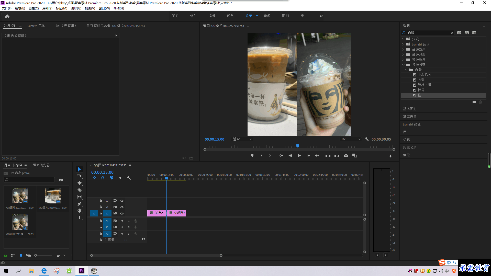The width and height of the screenshot is (491, 276).
Task: Expand the 预设 folder
Action: (x=403, y=39)
